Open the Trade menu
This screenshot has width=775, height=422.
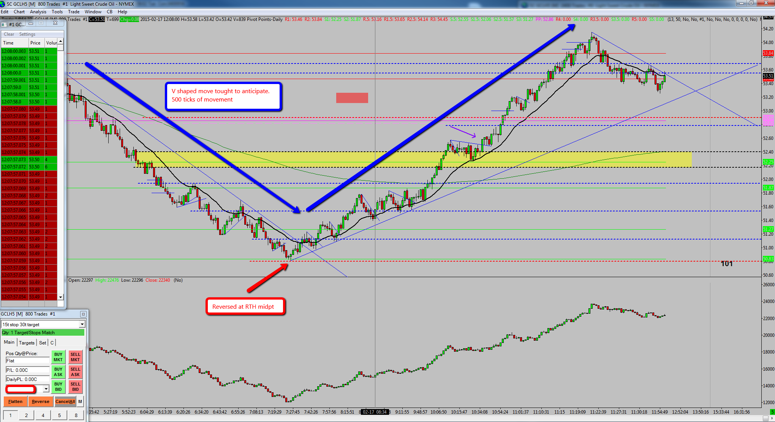(x=74, y=12)
